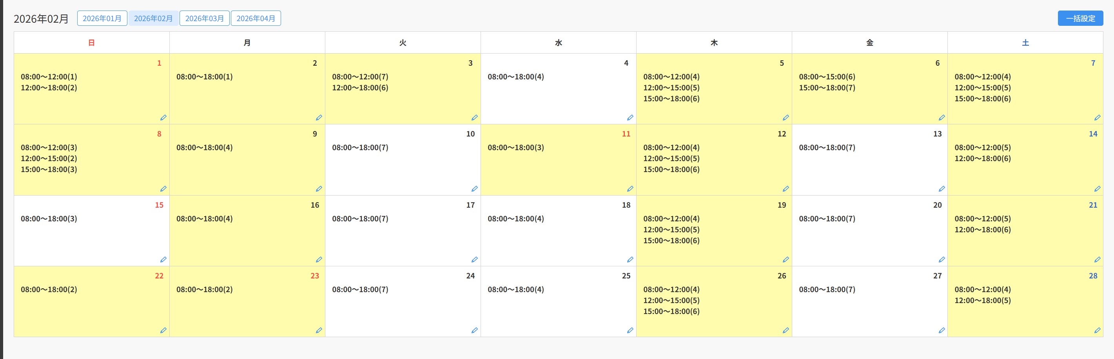Switch to the 2026年01月 month tab
The height and width of the screenshot is (359, 1114).
click(102, 18)
